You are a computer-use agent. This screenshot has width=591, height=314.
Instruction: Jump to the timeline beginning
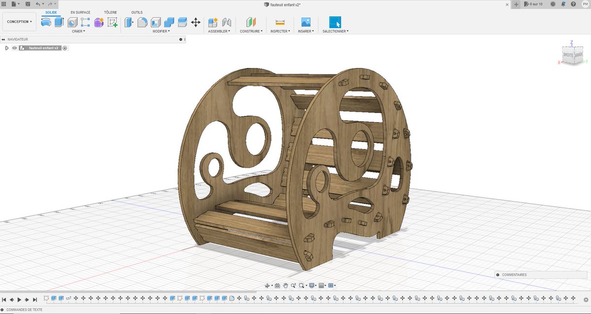click(x=4, y=299)
